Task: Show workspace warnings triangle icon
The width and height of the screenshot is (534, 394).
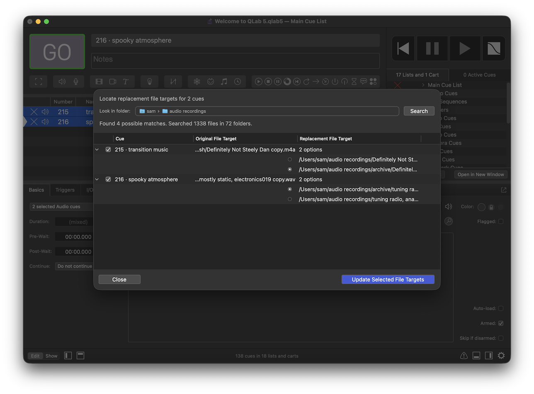Action: [464, 356]
